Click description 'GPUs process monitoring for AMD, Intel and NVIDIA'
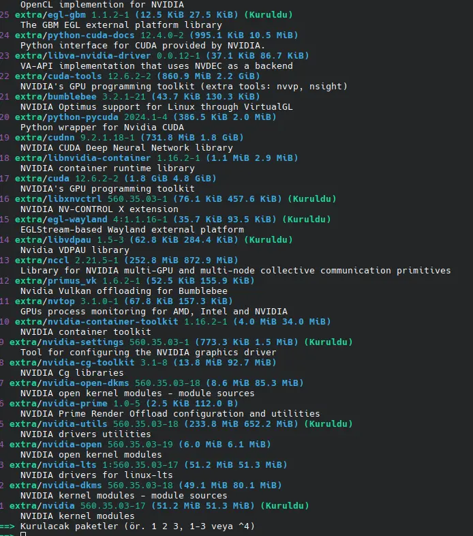 (x=154, y=312)
